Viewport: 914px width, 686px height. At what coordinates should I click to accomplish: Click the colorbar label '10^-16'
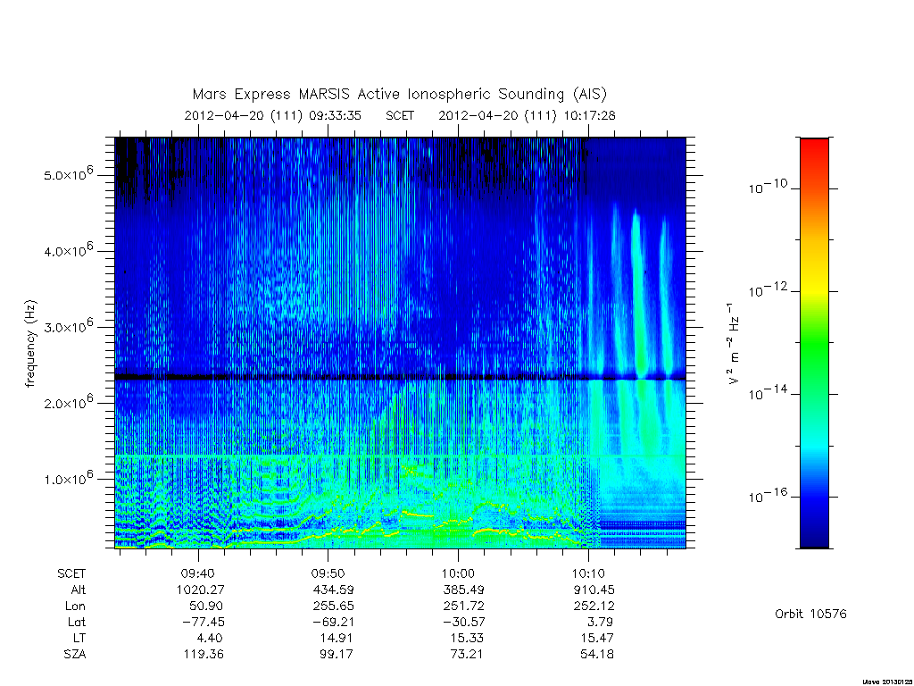(768, 496)
